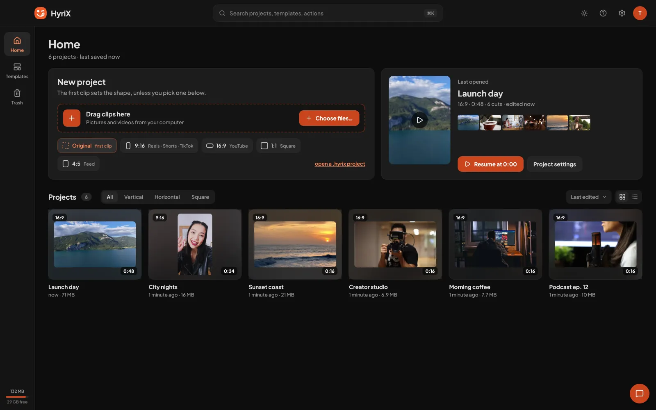Select 4:5 Feed format
Viewport: 656px width, 410px height.
pos(78,164)
